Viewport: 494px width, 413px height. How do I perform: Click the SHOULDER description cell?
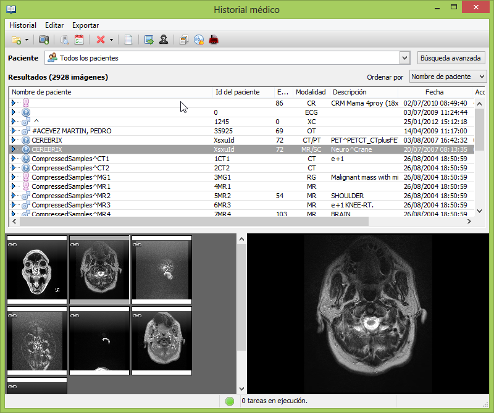347,196
